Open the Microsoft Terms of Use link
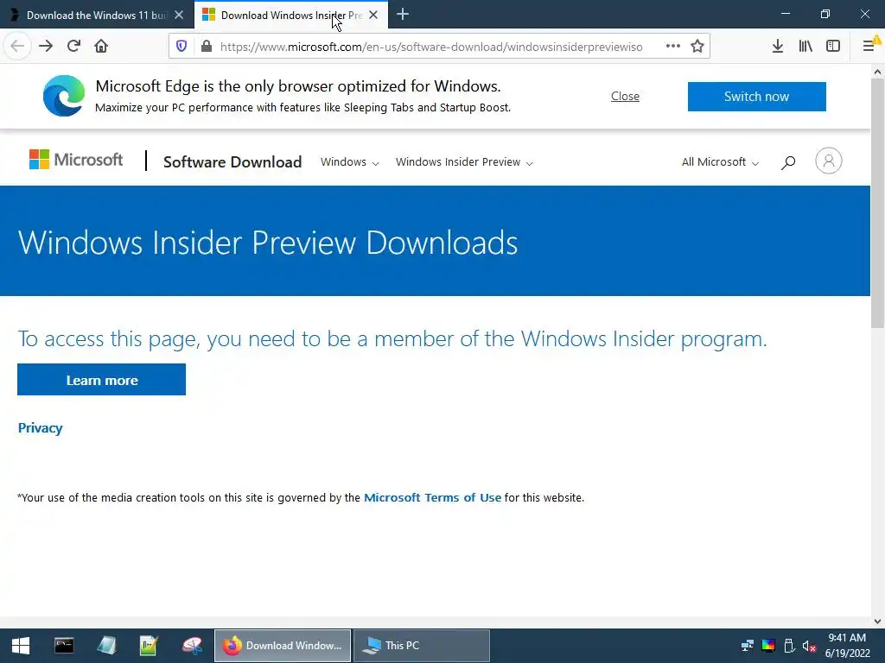Image resolution: width=885 pixels, height=663 pixels. tap(432, 497)
